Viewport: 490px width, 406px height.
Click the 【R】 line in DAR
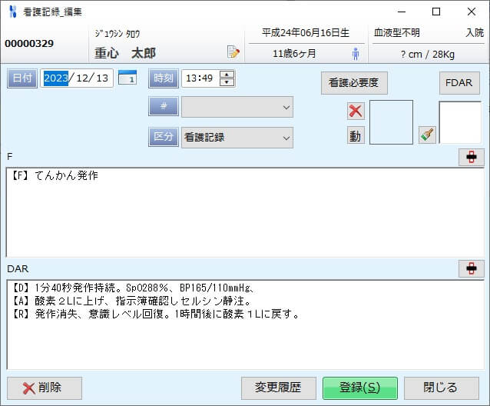tap(155, 314)
